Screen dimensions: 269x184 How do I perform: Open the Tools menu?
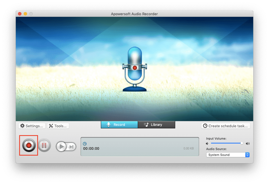[58, 126]
